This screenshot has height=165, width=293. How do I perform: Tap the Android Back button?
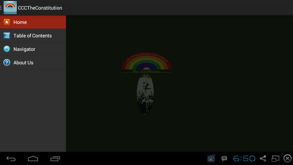coord(11,159)
